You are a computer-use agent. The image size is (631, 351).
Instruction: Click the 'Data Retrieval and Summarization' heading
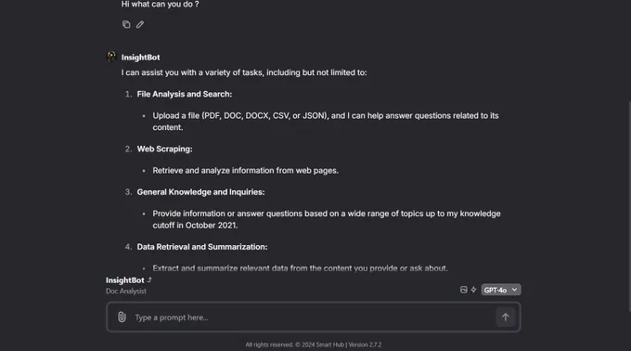pyautogui.click(x=202, y=247)
